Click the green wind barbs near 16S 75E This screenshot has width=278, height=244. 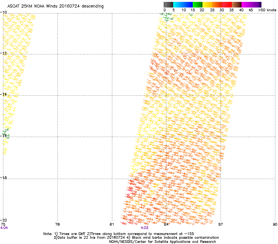(x=6, y=134)
